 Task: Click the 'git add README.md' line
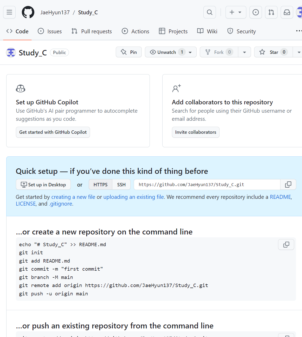click(x=44, y=261)
